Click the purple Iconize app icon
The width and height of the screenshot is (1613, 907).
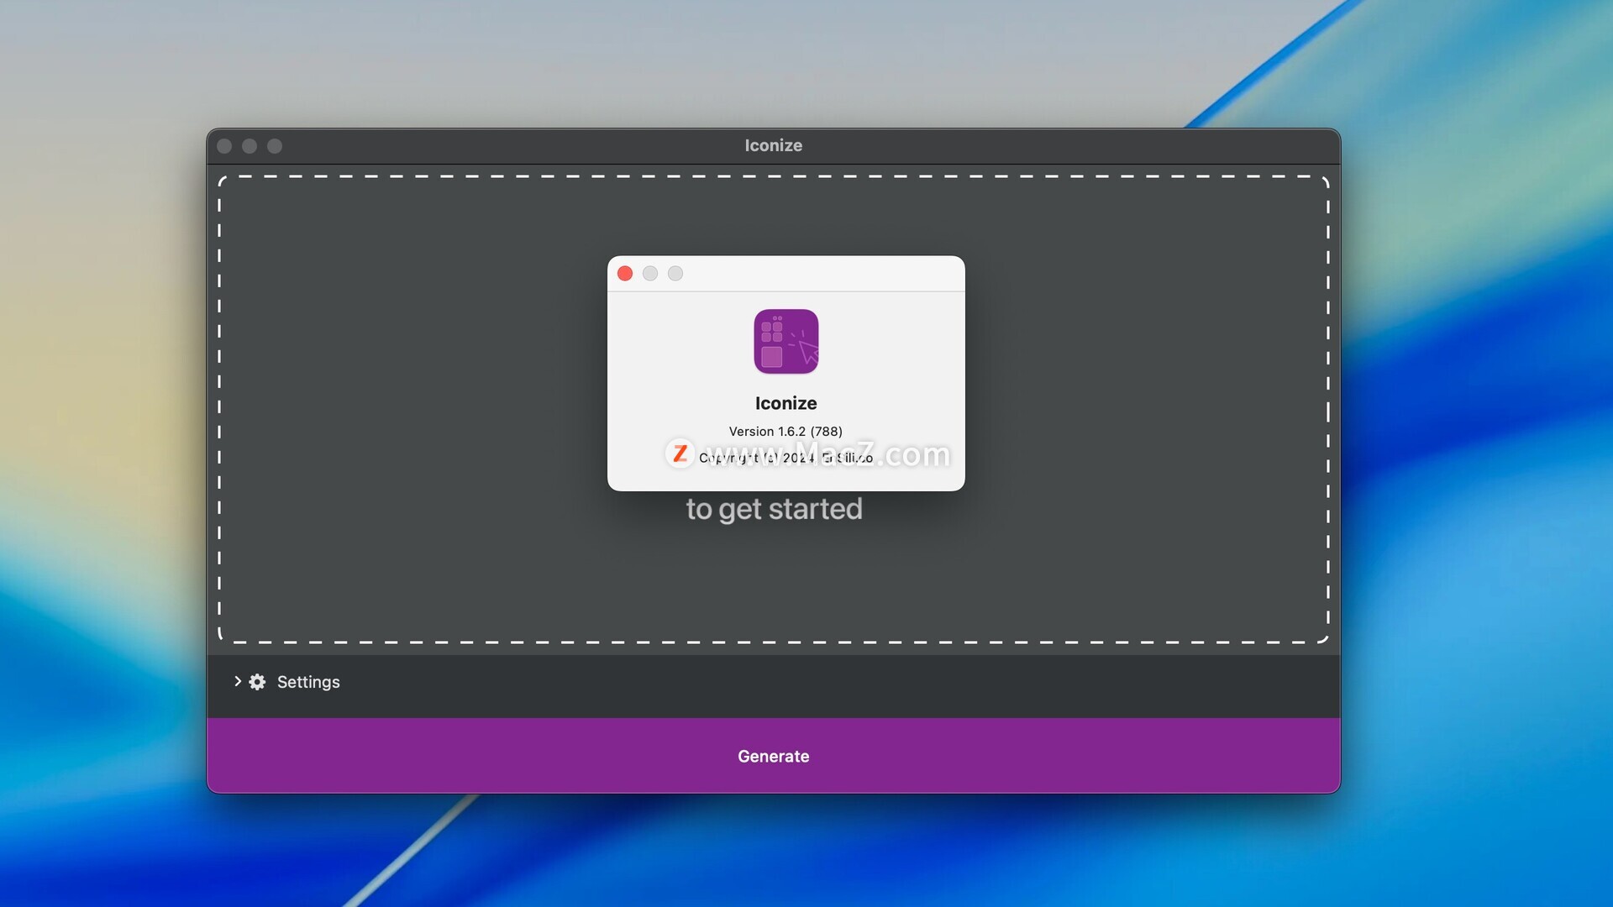(x=785, y=341)
